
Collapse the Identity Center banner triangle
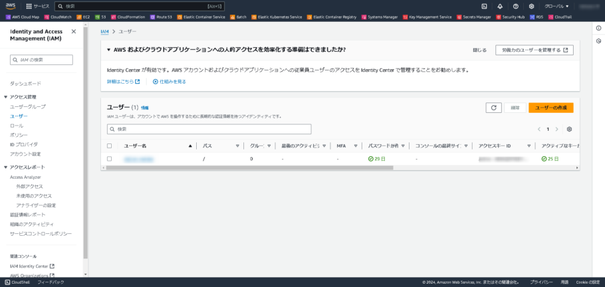pos(109,50)
